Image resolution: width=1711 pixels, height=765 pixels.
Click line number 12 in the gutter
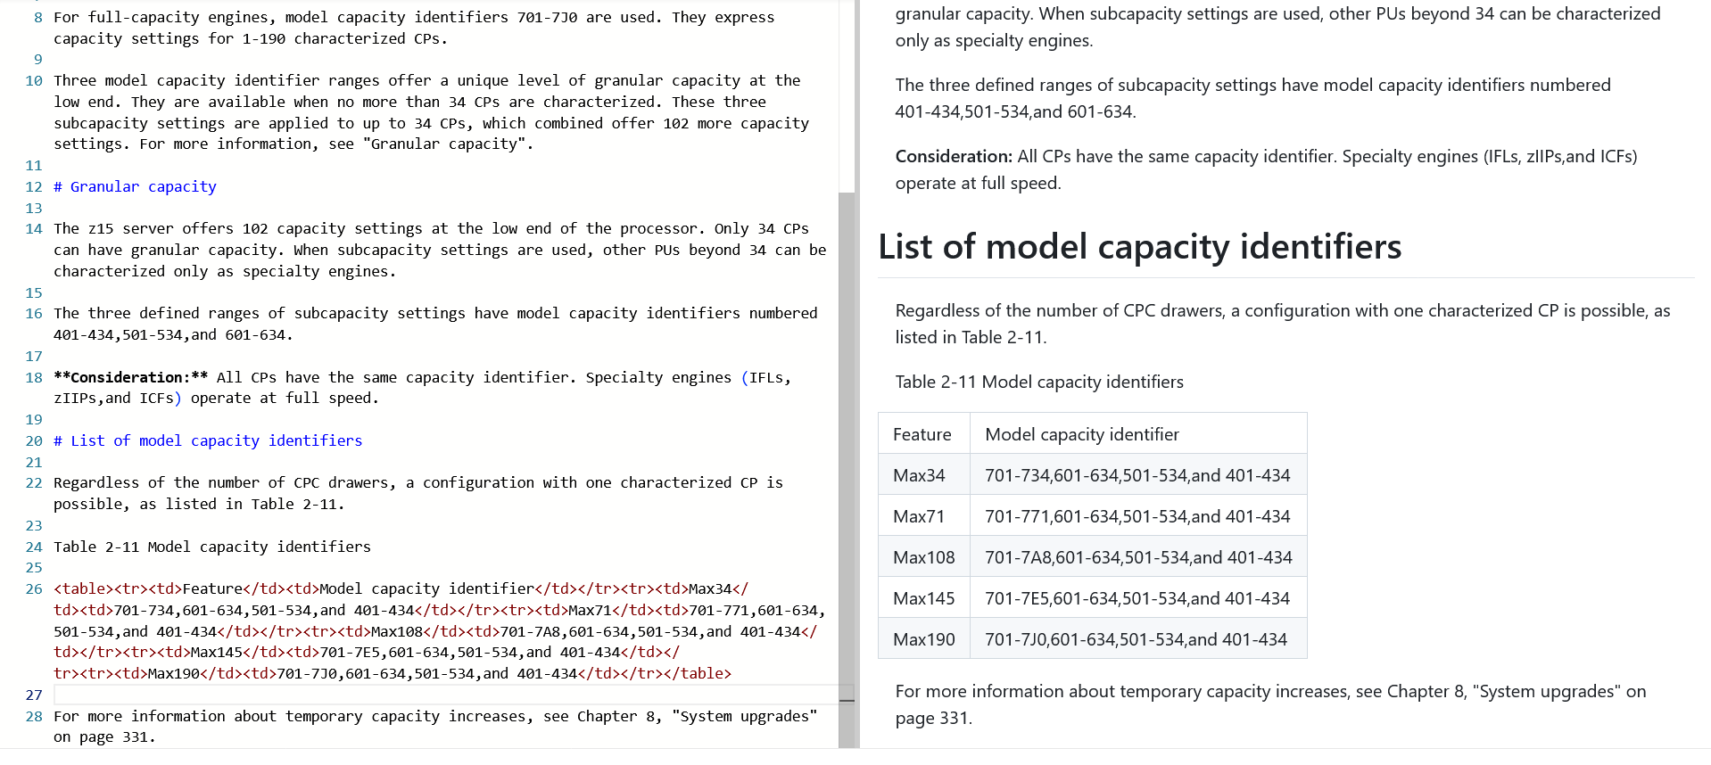pyautogui.click(x=34, y=186)
